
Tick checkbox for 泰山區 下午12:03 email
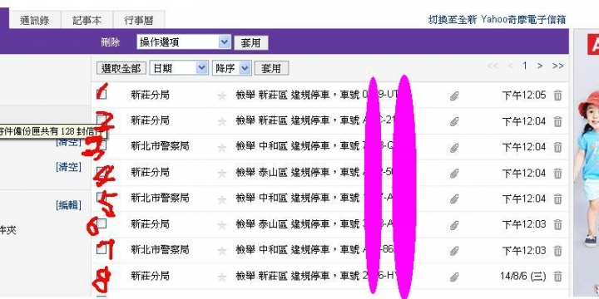point(101,223)
